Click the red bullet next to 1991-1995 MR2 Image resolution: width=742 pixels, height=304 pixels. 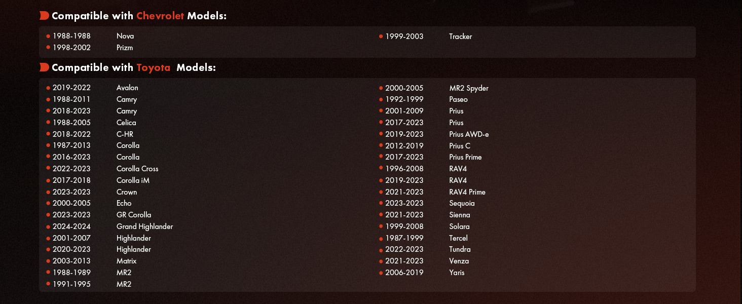[x=48, y=285]
